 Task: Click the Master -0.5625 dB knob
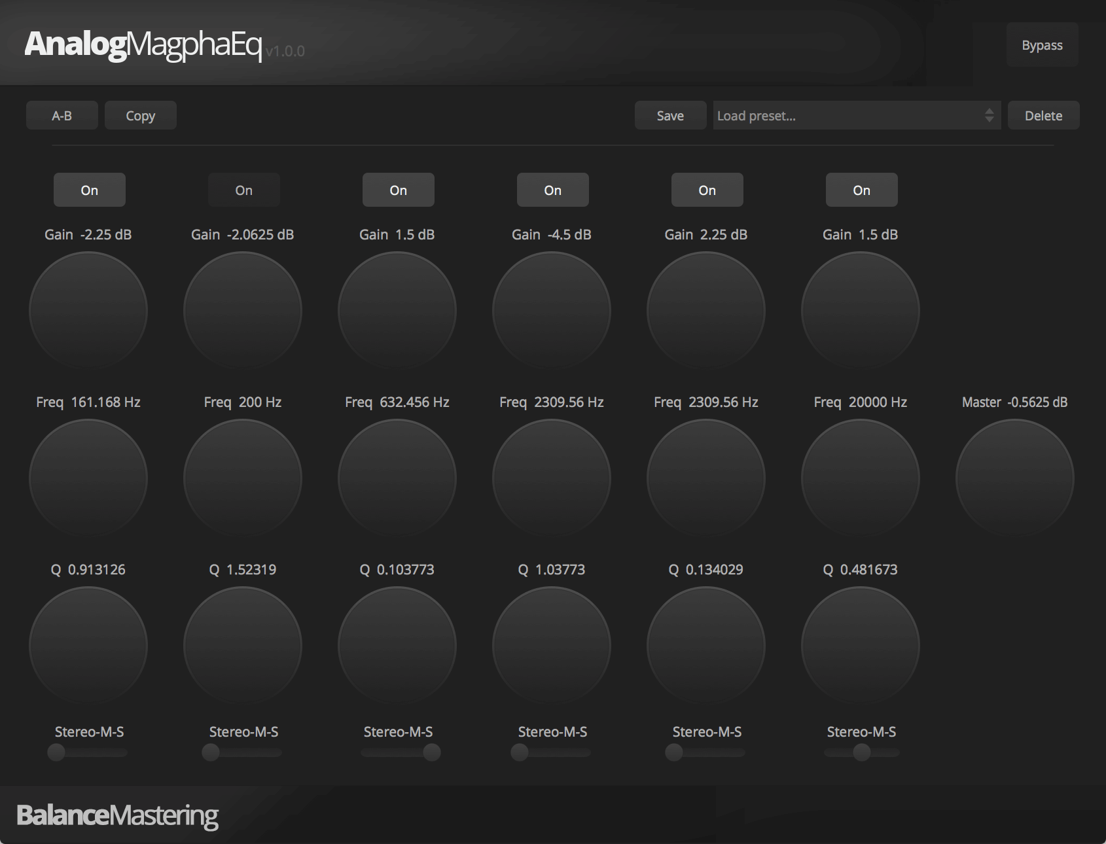[x=1015, y=478]
